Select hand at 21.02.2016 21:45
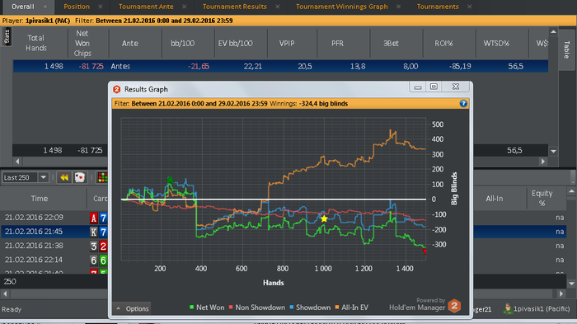Screen dimensions: 577x324 pos(34,232)
